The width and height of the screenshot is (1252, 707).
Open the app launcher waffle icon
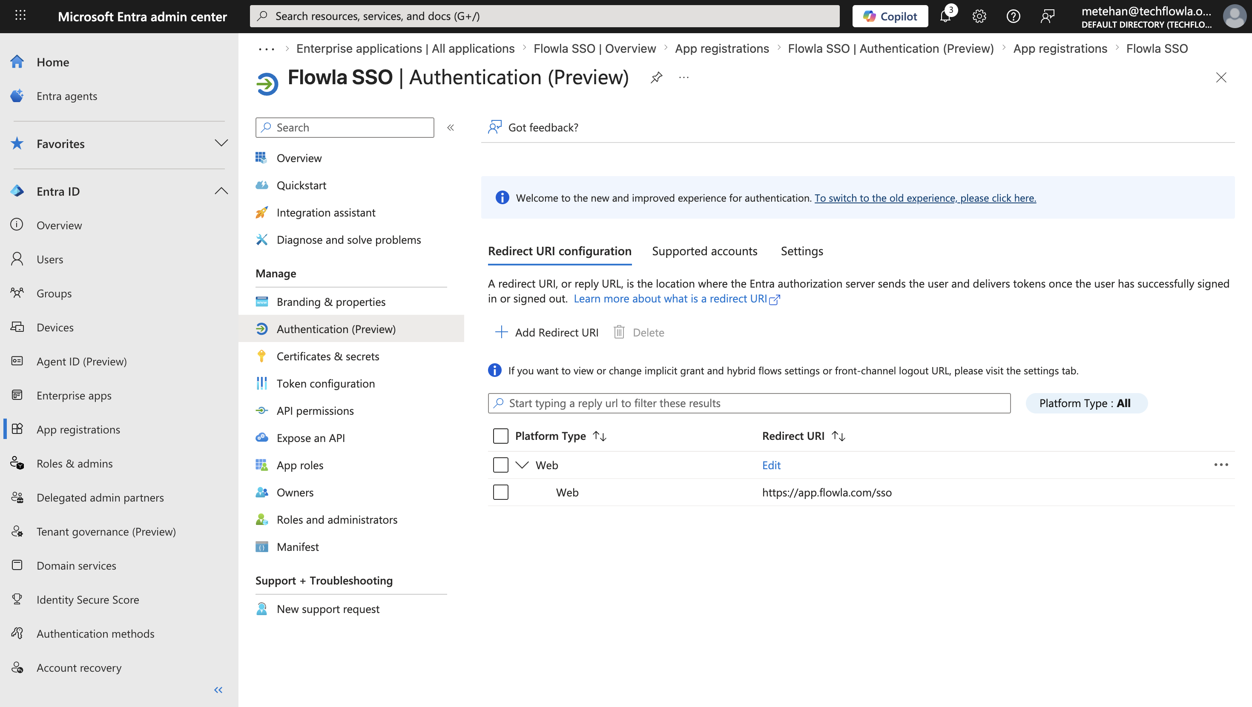(x=20, y=16)
